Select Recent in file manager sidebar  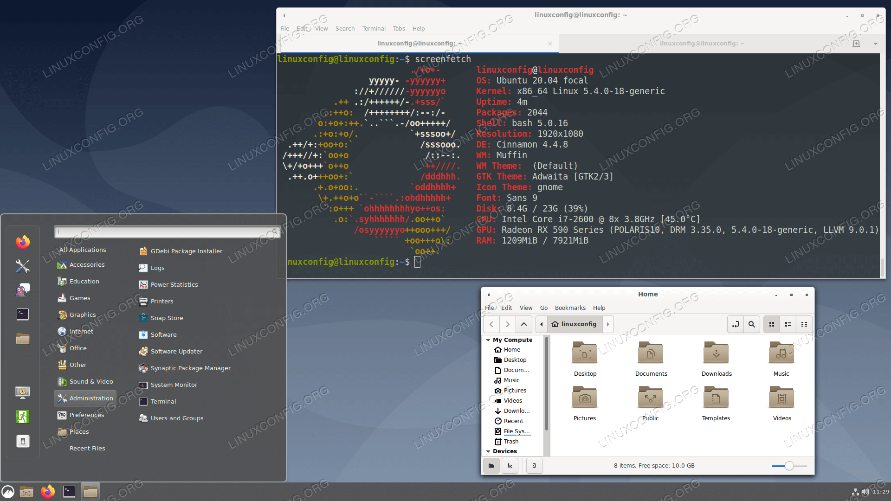click(509, 421)
